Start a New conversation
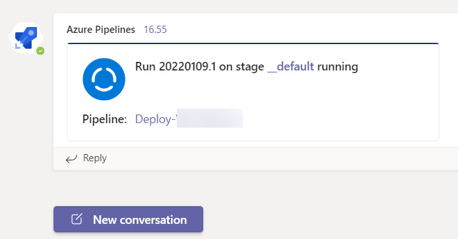 click(128, 219)
